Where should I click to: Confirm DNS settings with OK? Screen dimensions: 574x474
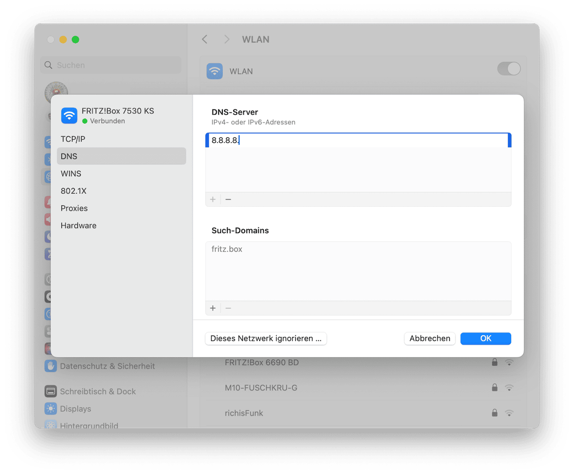(x=486, y=339)
